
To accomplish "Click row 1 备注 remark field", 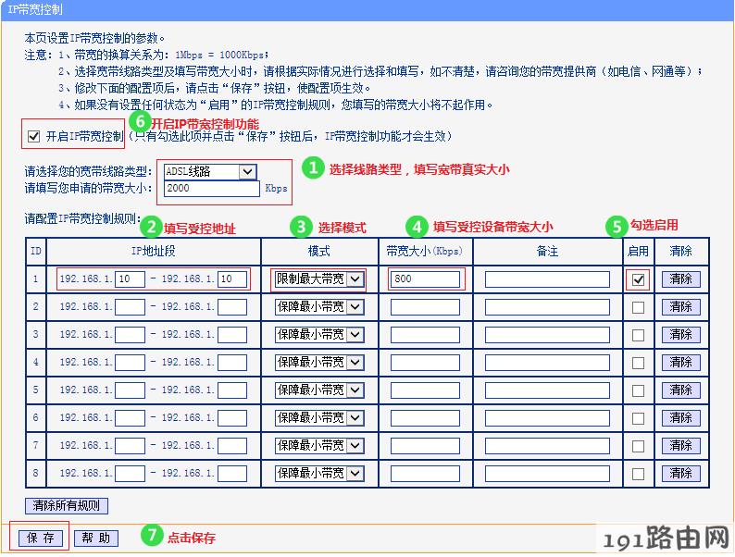I will point(547,279).
